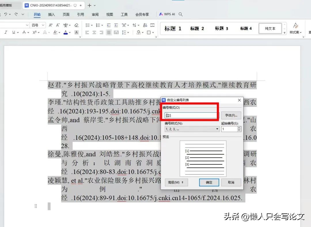Click the sort icon in the ribbon

pyautogui.click(x=145, y=25)
